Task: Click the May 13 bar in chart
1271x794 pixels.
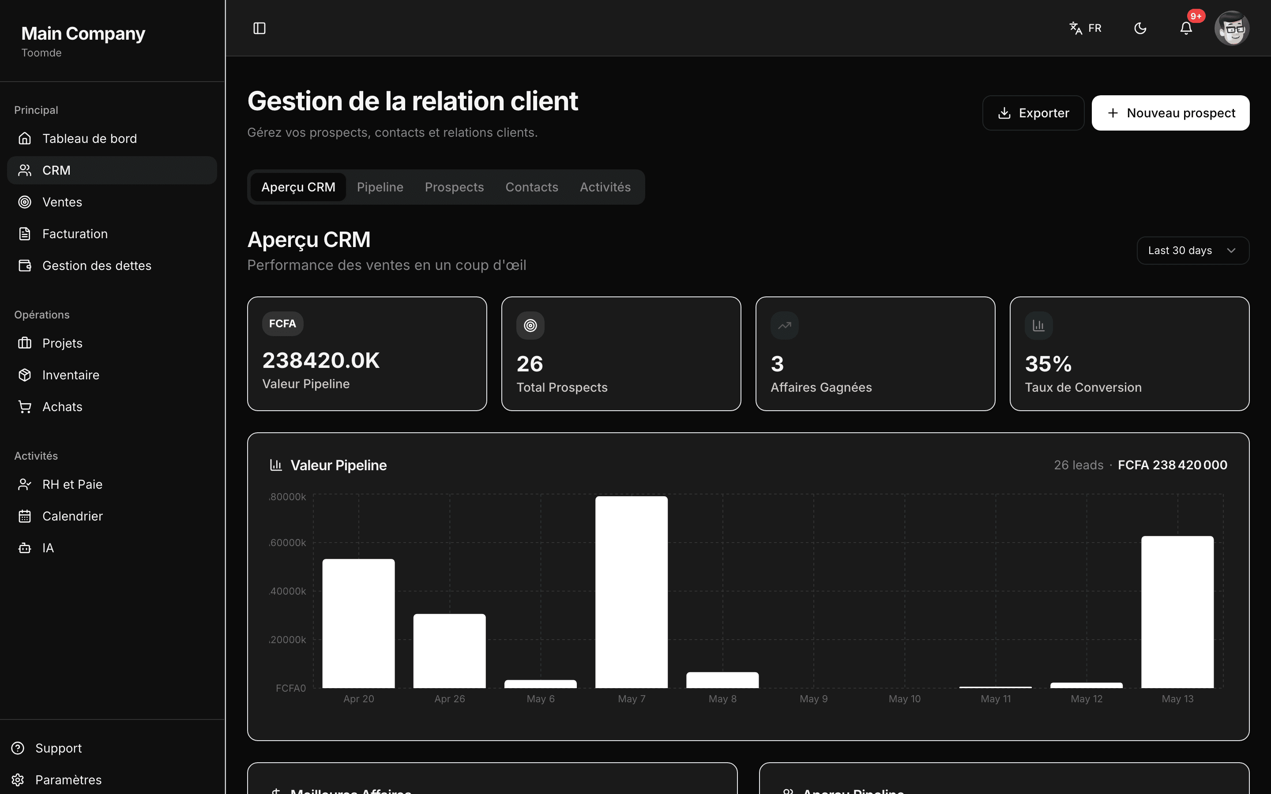Action: (1177, 612)
